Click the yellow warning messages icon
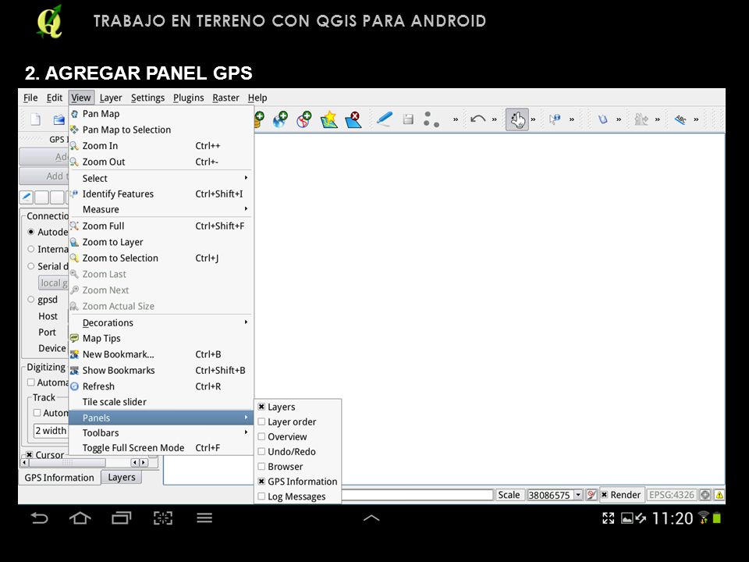The width and height of the screenshot is (749, 562). (x=719, y=495)
